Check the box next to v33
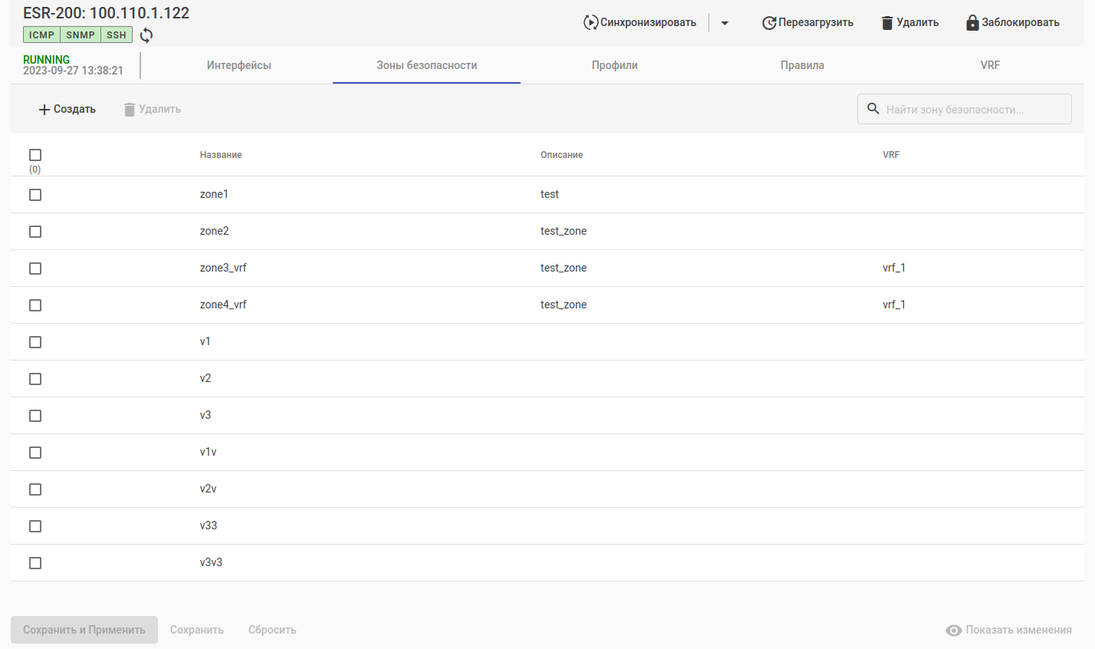The height and width of the screenshot is (649, 1095). coord(35,526)
